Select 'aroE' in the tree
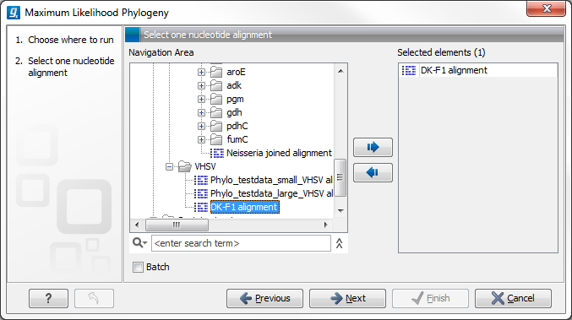Image resolution: width=572 pixels, height=320 pixels. point(236,72)
